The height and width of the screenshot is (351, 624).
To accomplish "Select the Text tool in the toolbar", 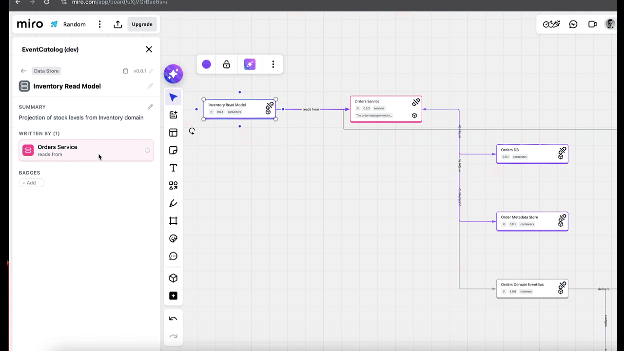I will [173, 168].
